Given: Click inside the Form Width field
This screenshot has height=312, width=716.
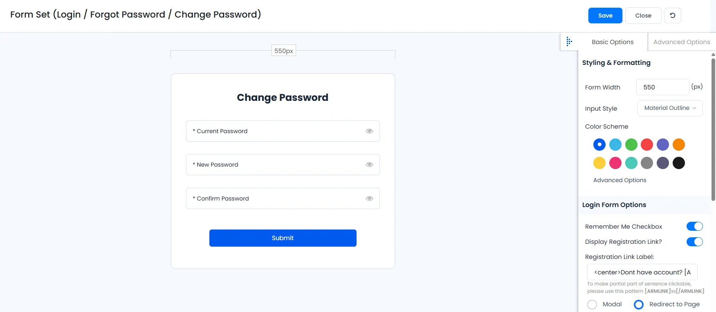Looking at the screenshot, I should pos(662,87).
